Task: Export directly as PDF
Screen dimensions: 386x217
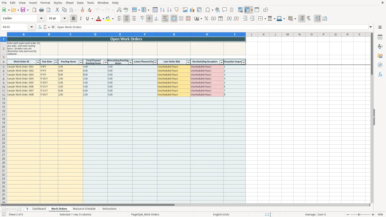Action: click(34, 10)
